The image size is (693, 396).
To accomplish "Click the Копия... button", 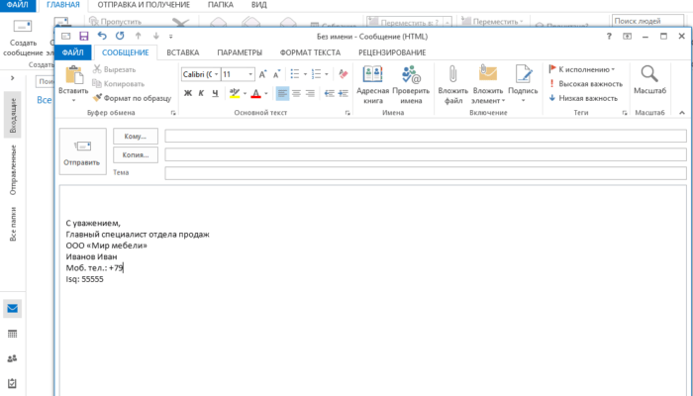I will pyautogui.click(x=136, y=154).
